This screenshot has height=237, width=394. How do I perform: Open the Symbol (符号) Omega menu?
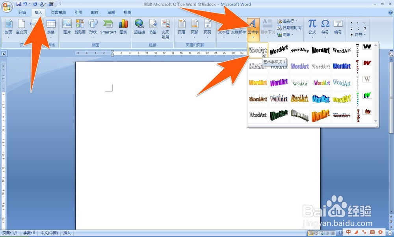point(325,28)
